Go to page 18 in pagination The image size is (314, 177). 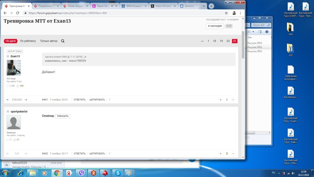pyautogui.click(x=214, y=41)
